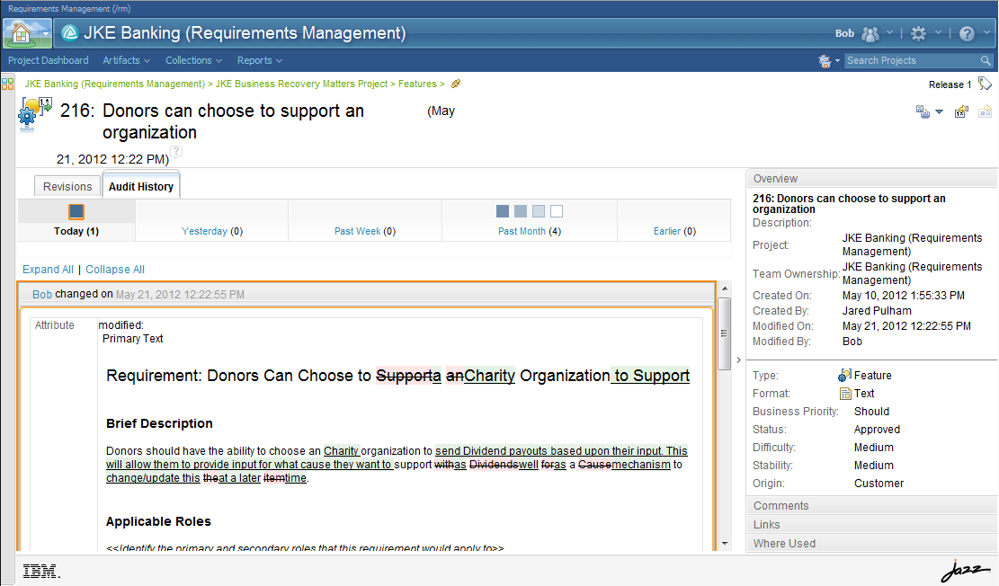This screenshot has width=999, height=586.
Task: Click the darkest blue square above Past Month
Action: click(x=503, y=211)
